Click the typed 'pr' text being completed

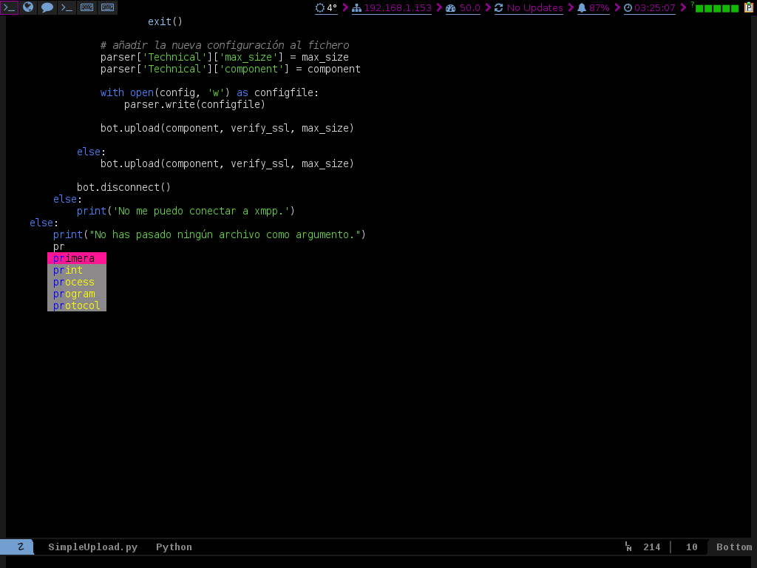click(x=59, y=247)
